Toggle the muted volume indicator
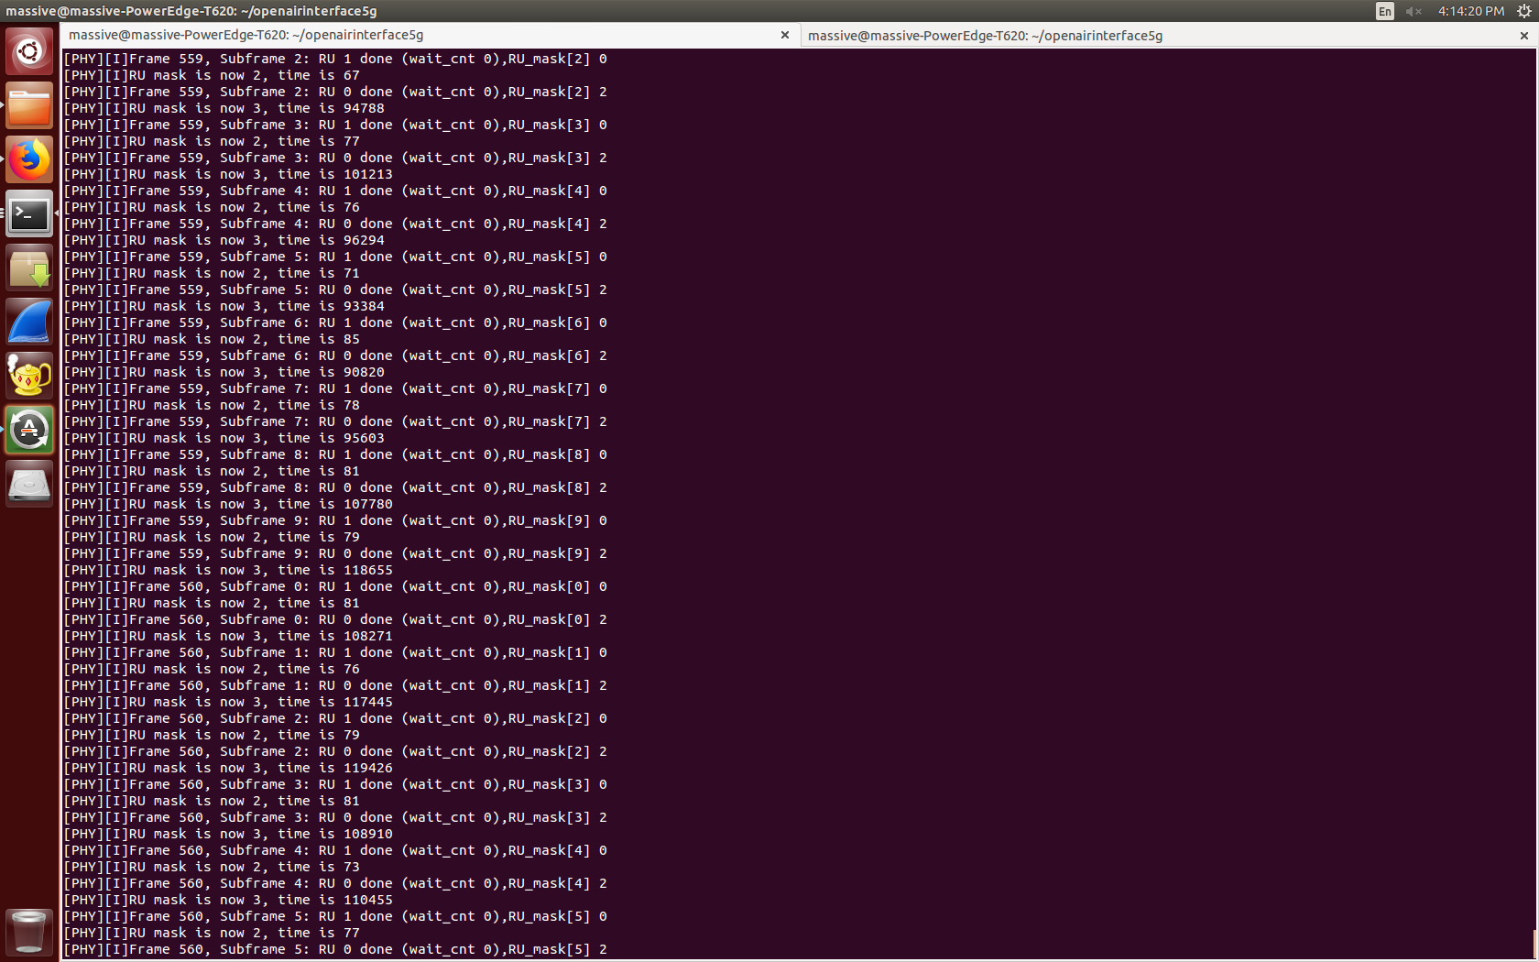The width and height of the screenshot is (1539, 962). click(x=1413, y=11)
